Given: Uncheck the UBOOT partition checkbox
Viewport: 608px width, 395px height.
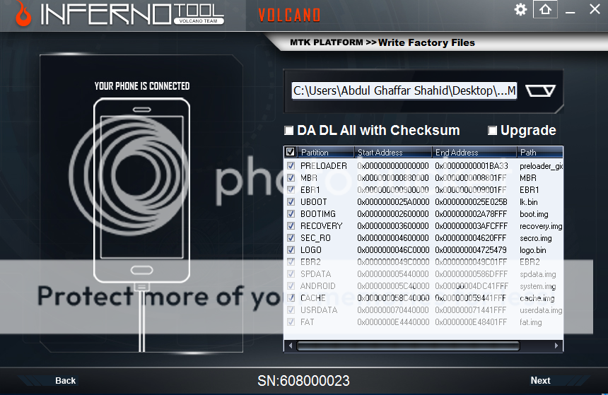Looking at the screenshot, I should 291,201.
